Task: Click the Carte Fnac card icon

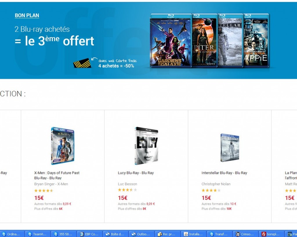Action: pyautogui.click(x=82, y=63)
